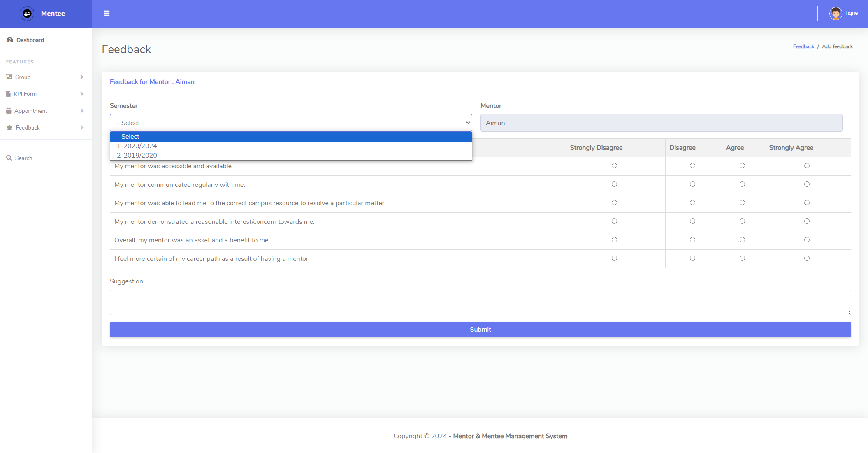
Task: Select Strongly Disagree for asset and benefit
Action: click(x=614, y=240)
